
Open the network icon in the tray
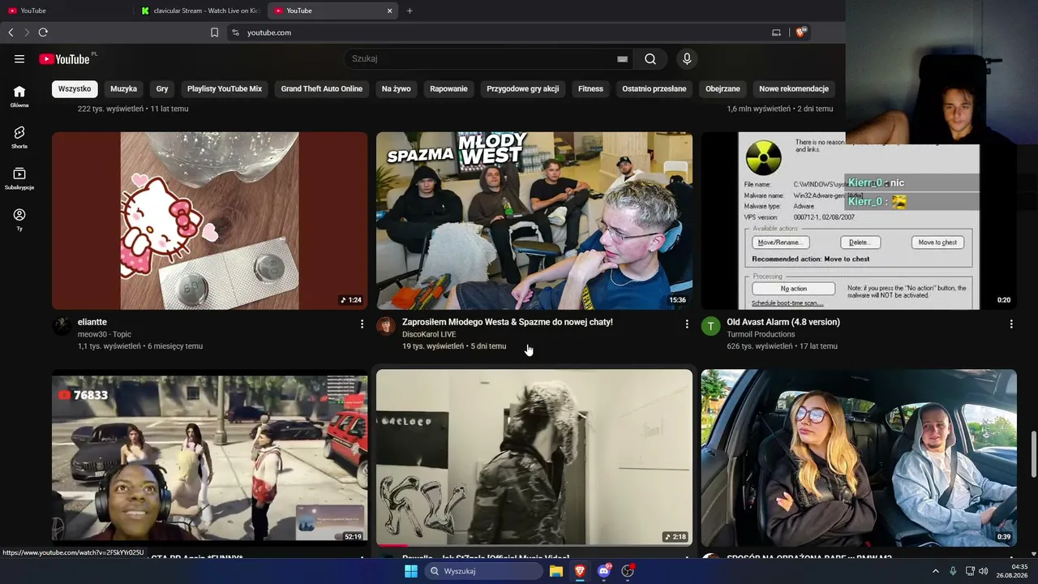pos(970,571)
